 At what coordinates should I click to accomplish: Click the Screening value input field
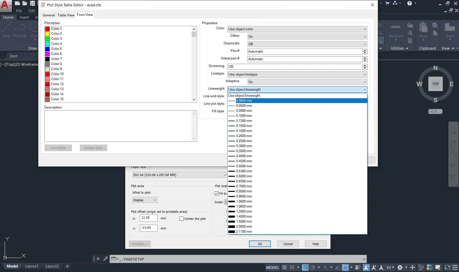pyautogui.click(x=295, y=67)
